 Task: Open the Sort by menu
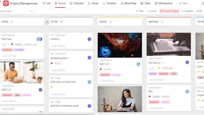(x=152, y=11)
